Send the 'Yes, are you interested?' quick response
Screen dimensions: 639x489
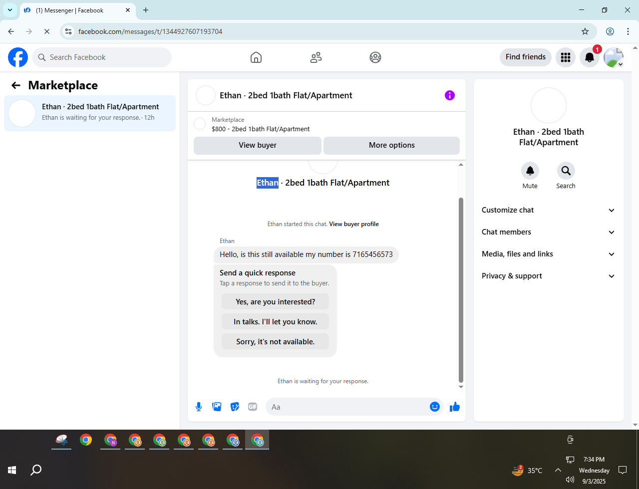276,301
